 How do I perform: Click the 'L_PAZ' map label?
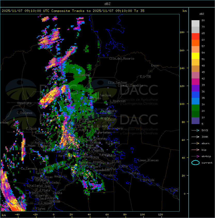[x=174, y=190]
